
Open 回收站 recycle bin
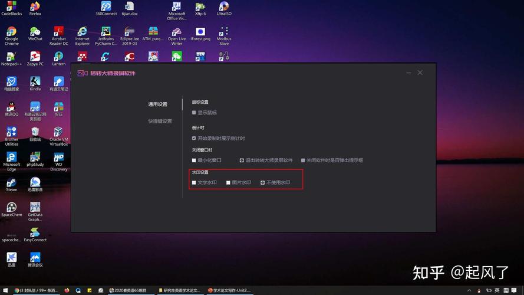pyautogui.click(x=35, y=134)
